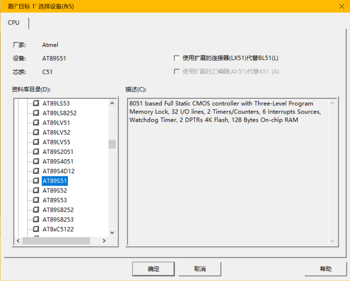
Task: Select AT89S8253 in the database list
Action: pyautogui.click(x=58, y=220)
